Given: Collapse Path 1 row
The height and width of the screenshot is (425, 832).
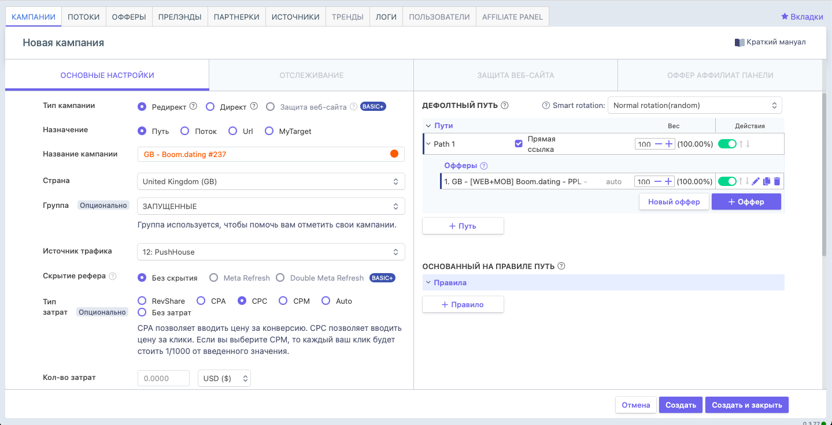Looking at the screenshot, I should point(428,144).
